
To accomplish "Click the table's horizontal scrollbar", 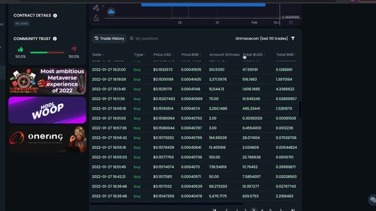I will pyautogui.click(x=166, y=204).
